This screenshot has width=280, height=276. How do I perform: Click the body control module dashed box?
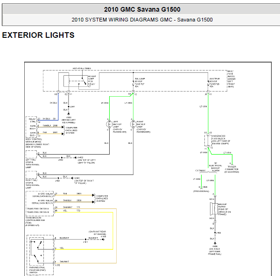point(31,127)
